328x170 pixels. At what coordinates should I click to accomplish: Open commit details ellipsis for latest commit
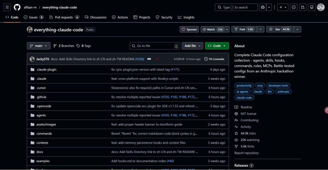point(149,59)
